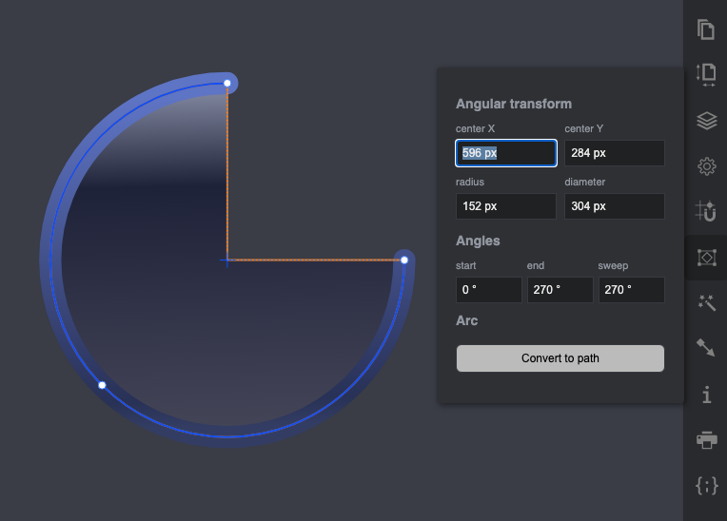
Task: Click the print icon
Action: pos(706,439)
